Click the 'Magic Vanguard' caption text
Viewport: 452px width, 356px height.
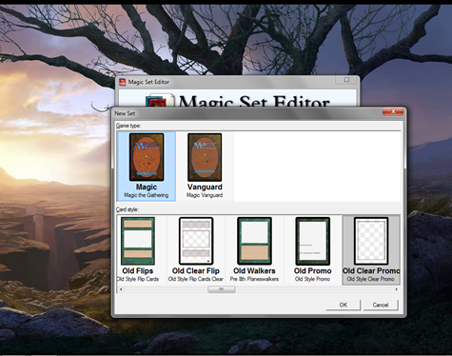(x=205, y=195)
